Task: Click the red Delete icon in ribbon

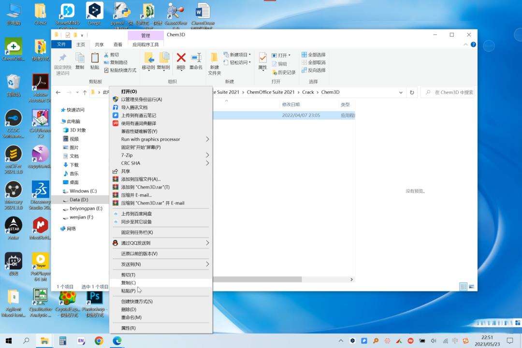Action: point(181,58)
